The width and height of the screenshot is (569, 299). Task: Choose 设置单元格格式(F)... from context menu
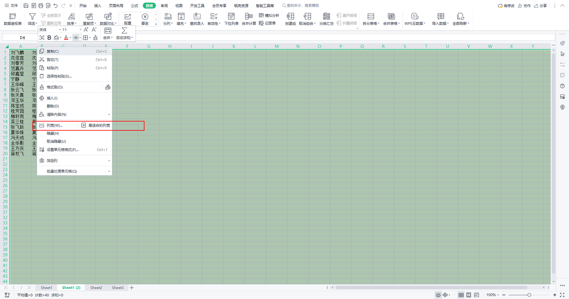74,149
